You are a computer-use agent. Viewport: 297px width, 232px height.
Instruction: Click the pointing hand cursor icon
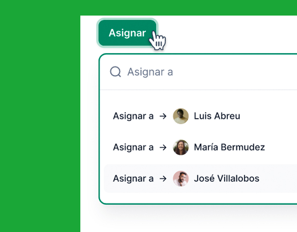(x=157, y=40)
